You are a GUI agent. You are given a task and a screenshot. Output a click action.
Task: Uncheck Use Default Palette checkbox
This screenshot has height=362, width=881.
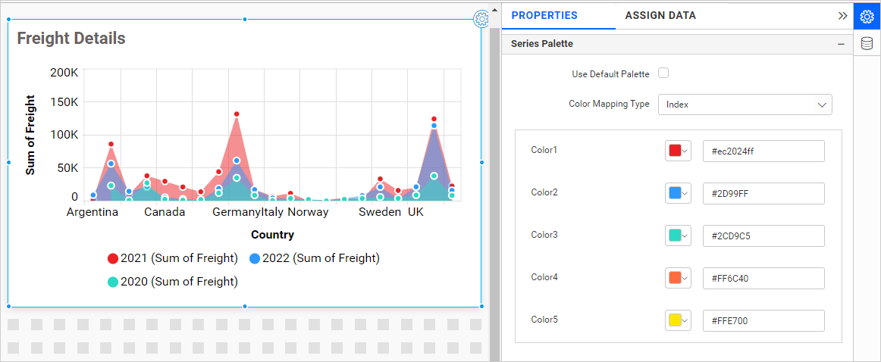pyautogui.click(x=663, y=73)
